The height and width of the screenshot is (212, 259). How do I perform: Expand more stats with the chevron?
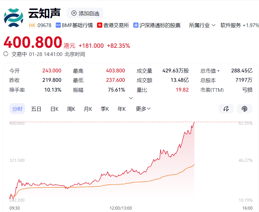[x=131, y=98]
